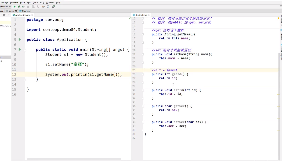Click 'import com.oop.demo04.Student;' text

pos(62,30)
